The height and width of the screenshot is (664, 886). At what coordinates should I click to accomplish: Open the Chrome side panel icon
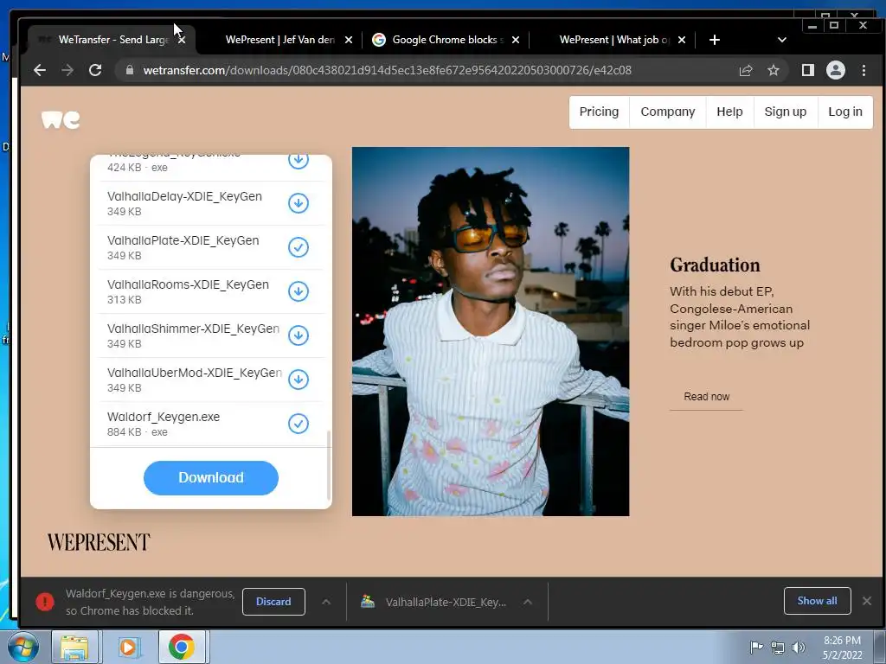click(x=807, y=70)
